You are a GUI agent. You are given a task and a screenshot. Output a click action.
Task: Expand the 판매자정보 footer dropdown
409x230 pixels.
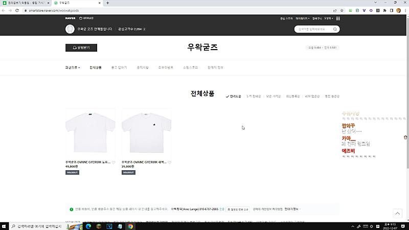292,209
